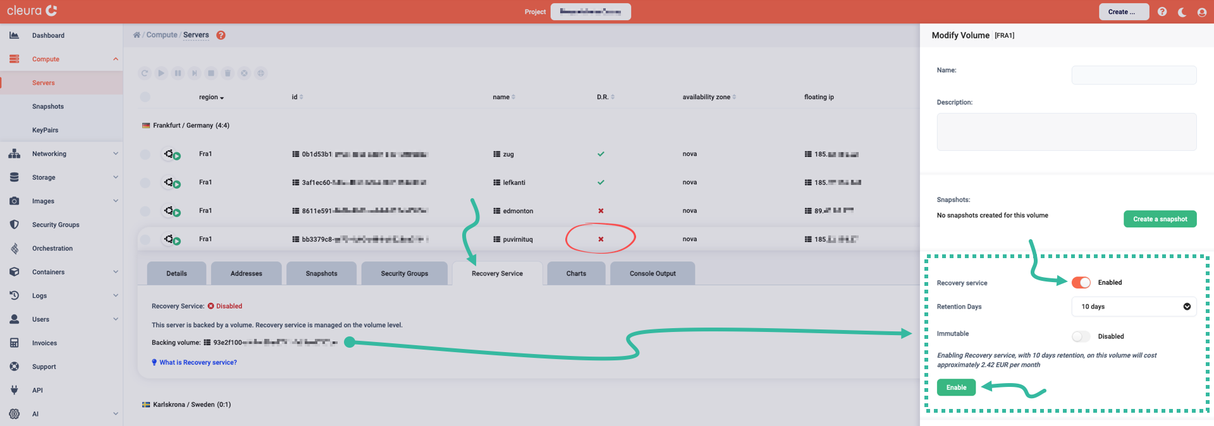This screenshot has width=1214, height=426.
Task: Open the Charts tab
Action: [576, 273]
